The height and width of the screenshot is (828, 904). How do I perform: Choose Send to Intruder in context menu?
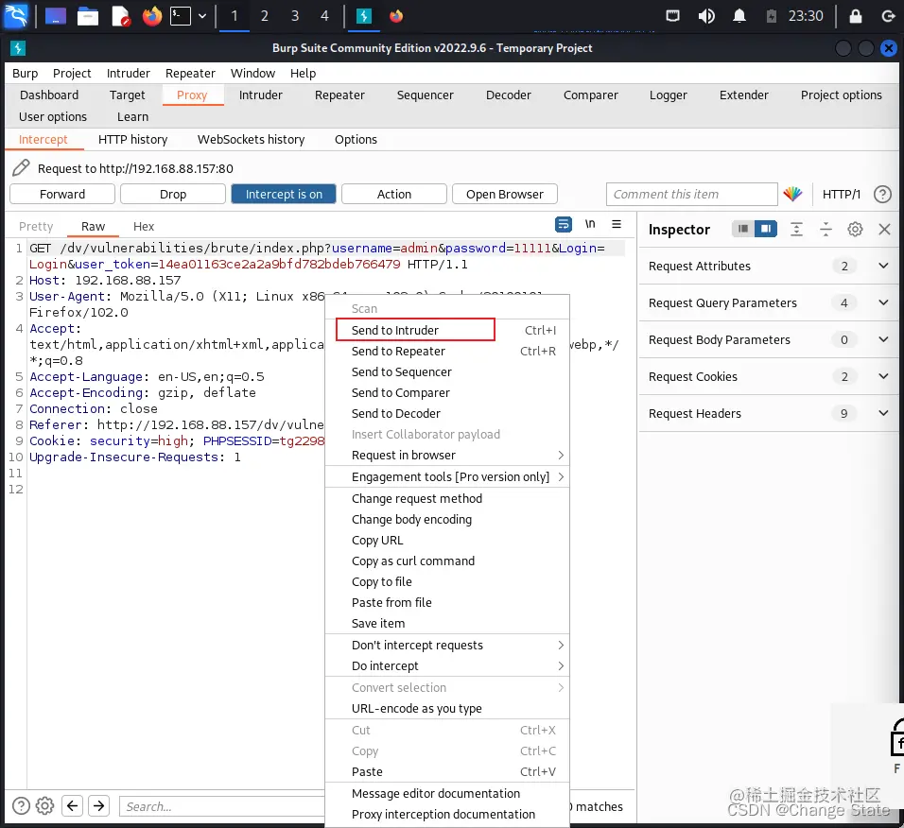(447, 330)
